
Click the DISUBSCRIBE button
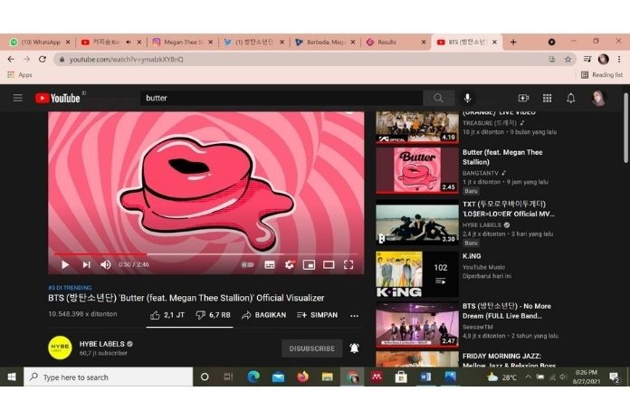pos(311,348)
